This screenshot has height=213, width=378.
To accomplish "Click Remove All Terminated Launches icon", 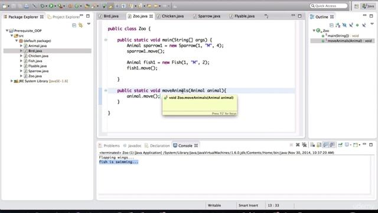I will (304, 145).
